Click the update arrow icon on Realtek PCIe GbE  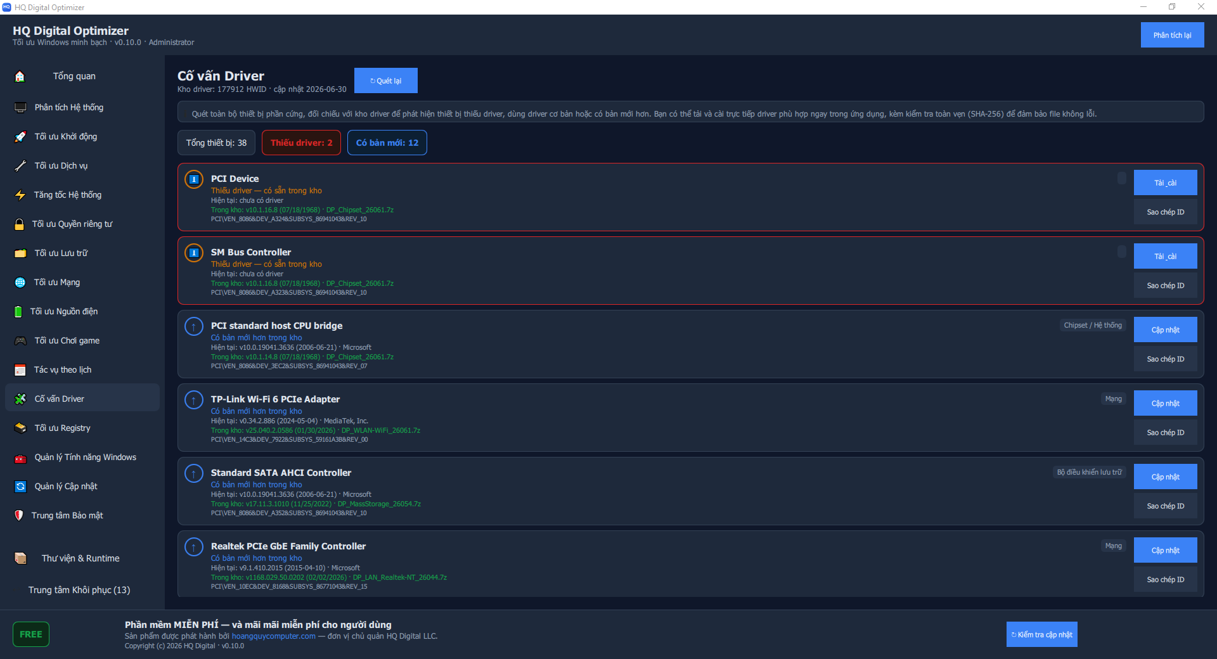tap(194, 547)
